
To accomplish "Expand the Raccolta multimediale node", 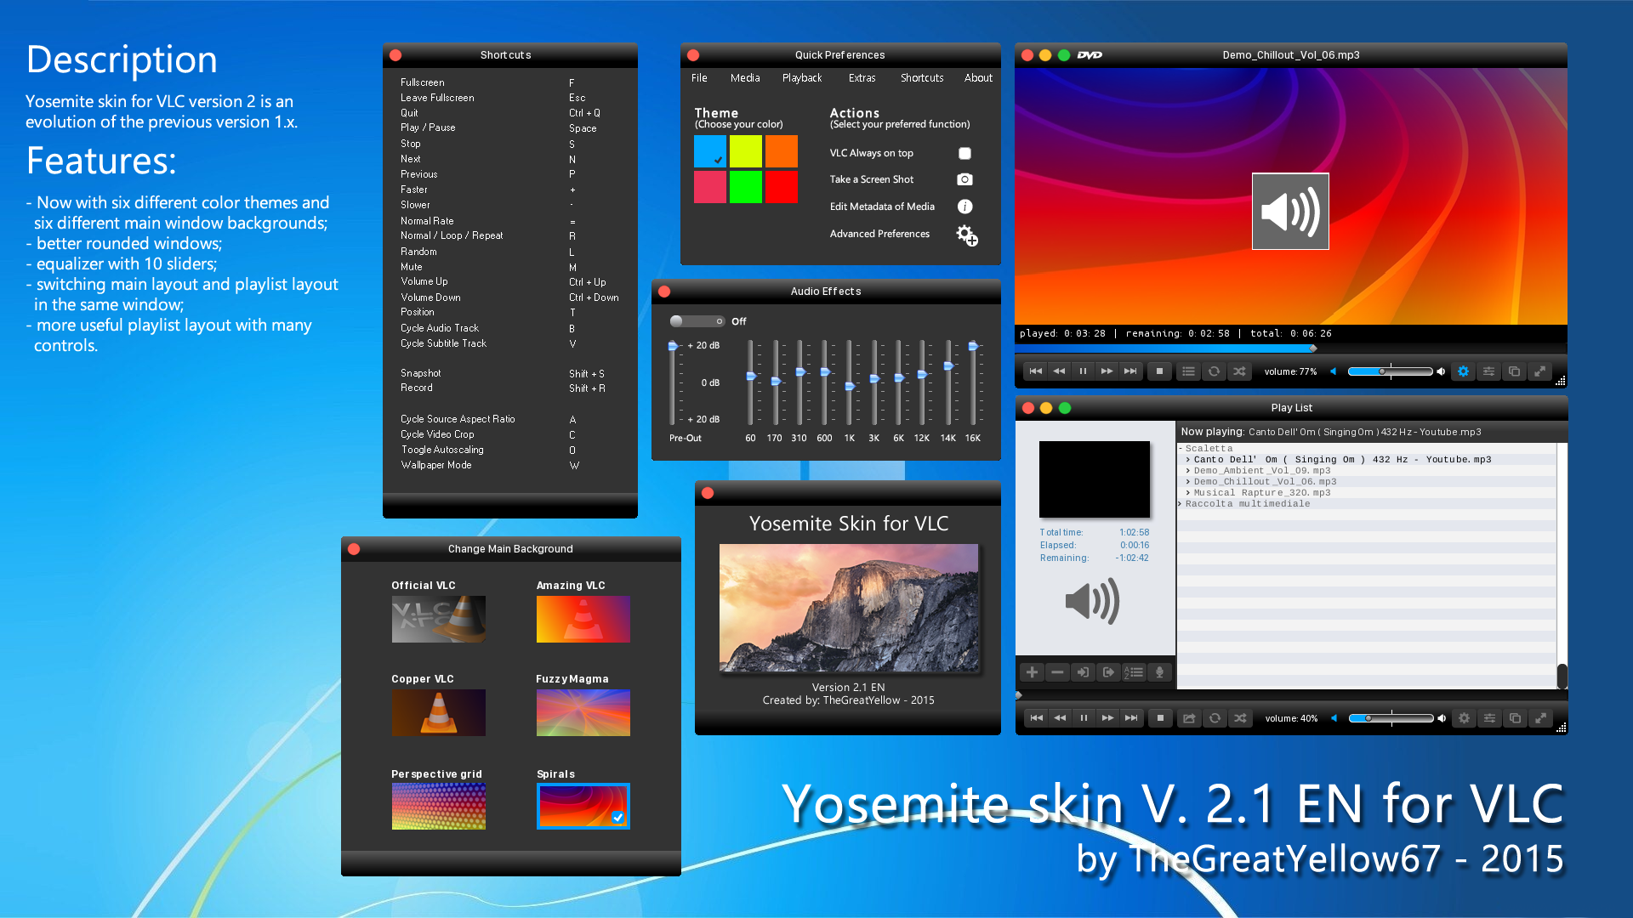I will coord(1181,504).
